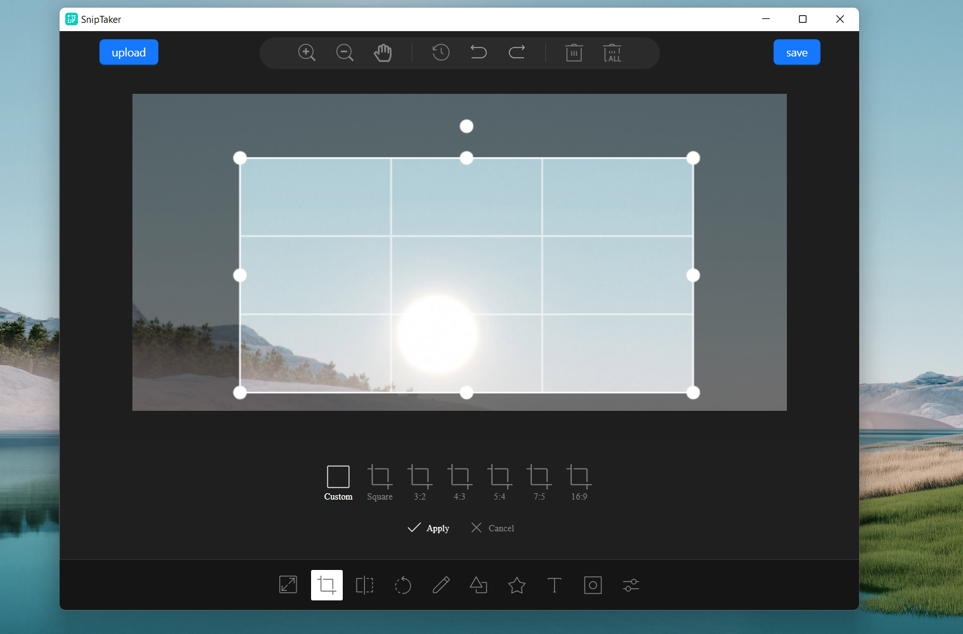
Task: Close the SnipTaker window
Action: click(840, 19)
